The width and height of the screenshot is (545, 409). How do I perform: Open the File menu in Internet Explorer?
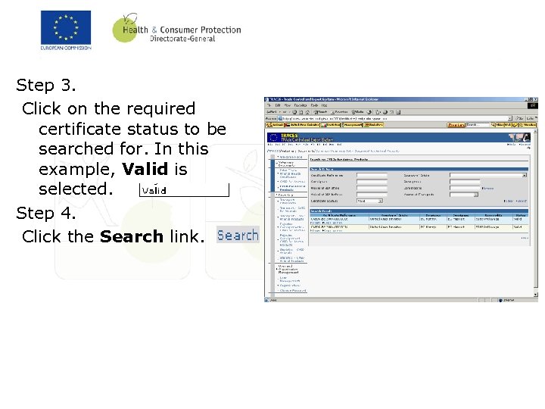pos(269,105)
